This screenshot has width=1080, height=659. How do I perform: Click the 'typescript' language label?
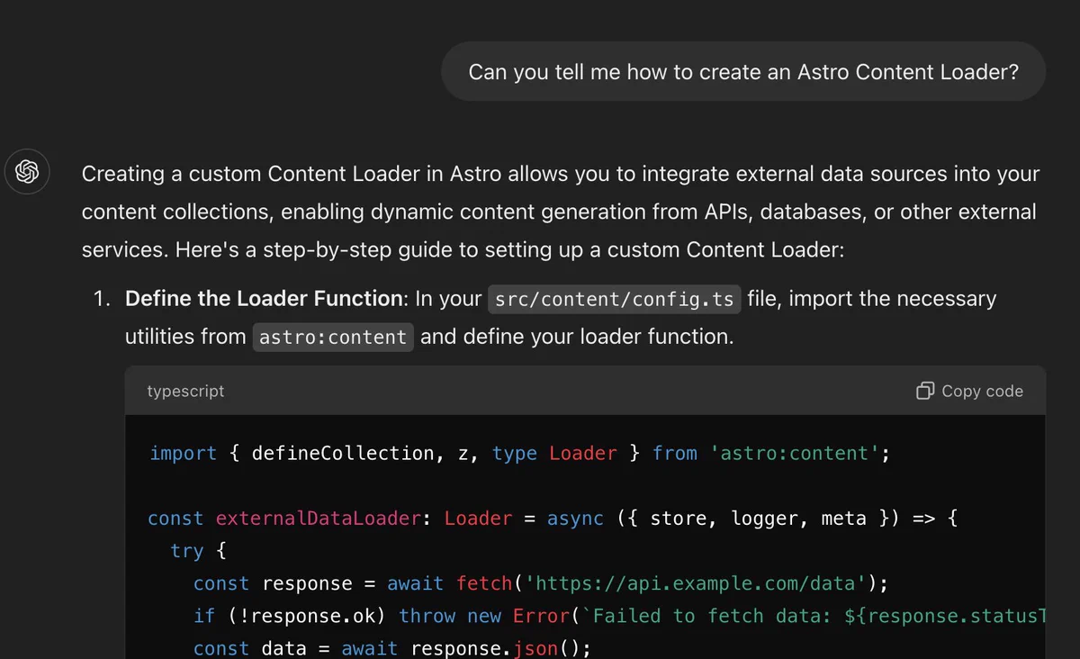pos(185,391)
